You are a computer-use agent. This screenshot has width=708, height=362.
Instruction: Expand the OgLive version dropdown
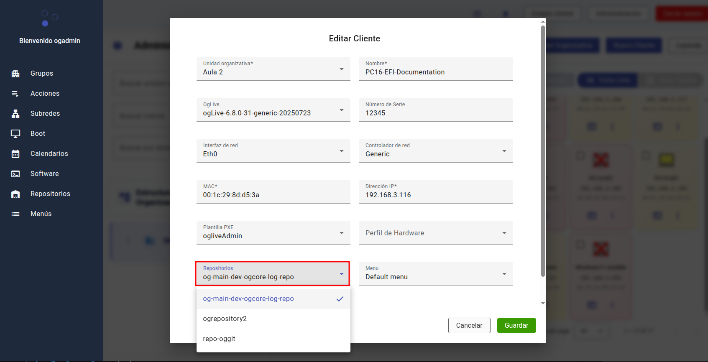point(273,110)
